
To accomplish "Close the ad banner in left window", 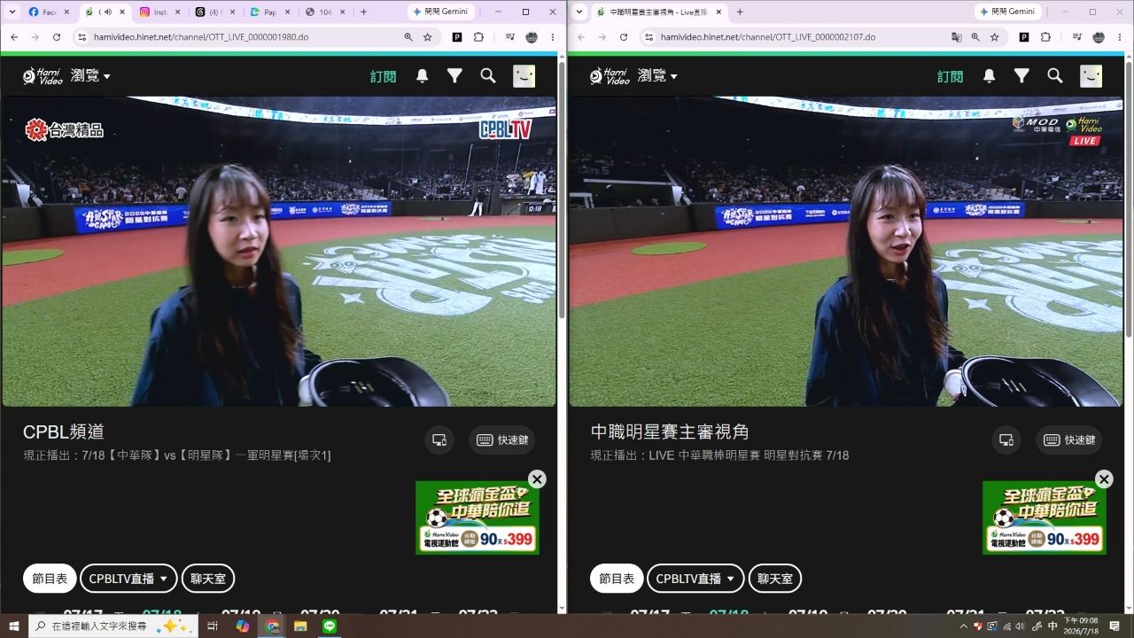I will coord(537,478).
